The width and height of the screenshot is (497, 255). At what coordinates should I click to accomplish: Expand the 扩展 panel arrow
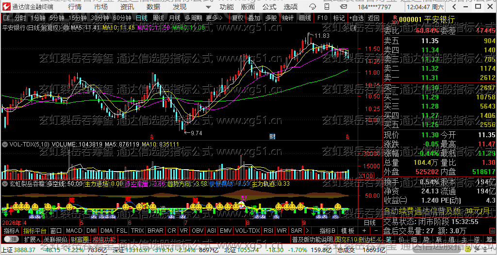(32, 239)
